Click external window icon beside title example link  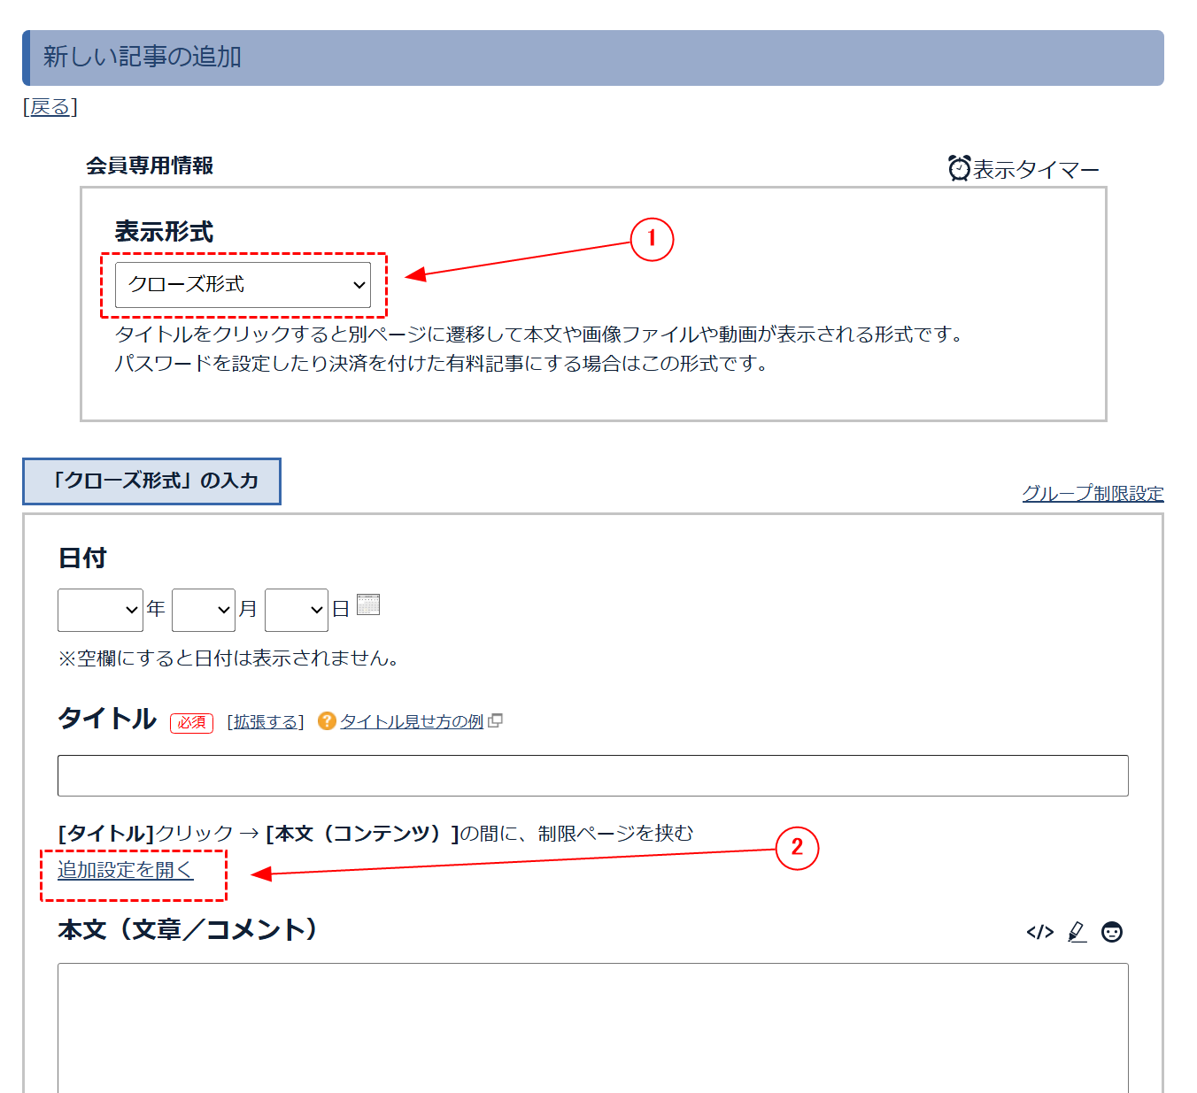496,720
